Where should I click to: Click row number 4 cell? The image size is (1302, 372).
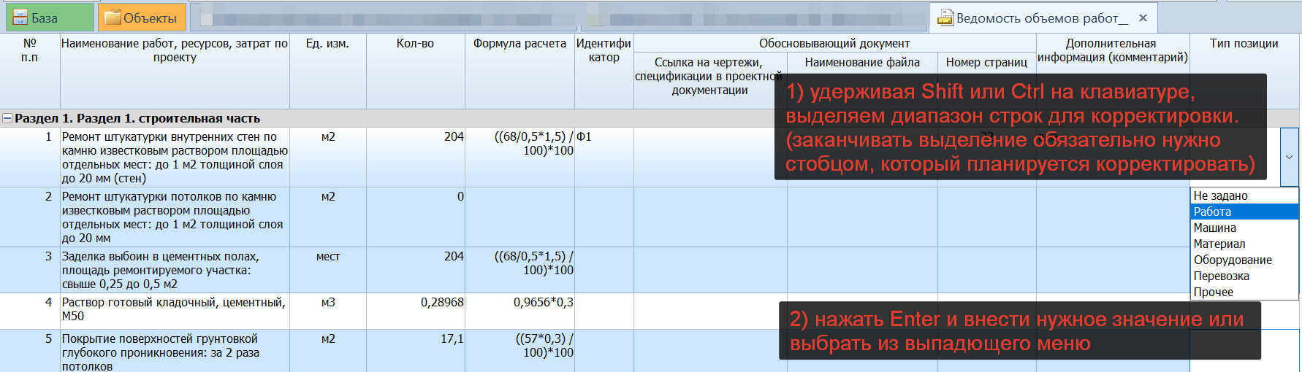click(30, 311)
